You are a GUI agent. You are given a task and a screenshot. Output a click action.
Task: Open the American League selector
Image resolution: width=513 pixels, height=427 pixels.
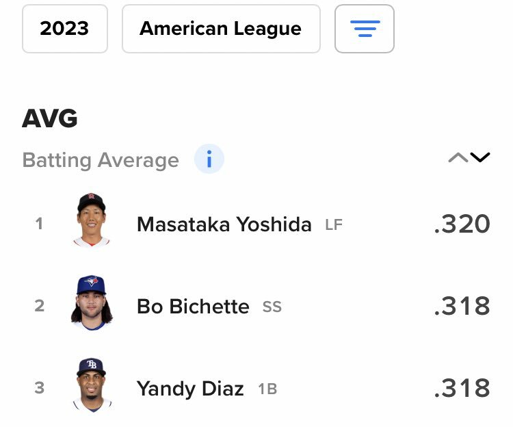click(221, 29)
